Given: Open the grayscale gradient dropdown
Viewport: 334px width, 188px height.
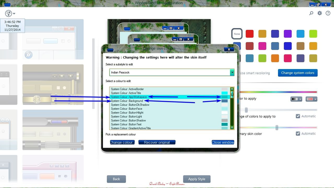Looking at the screenshot, I should (296, 99).
